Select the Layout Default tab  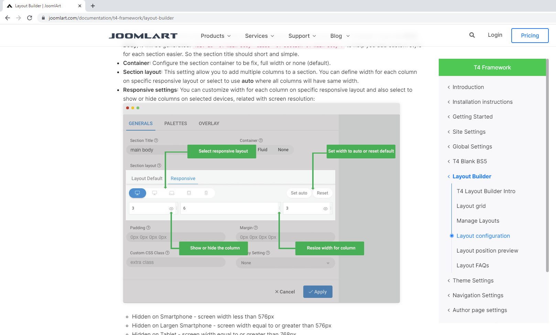pos(147,179)
